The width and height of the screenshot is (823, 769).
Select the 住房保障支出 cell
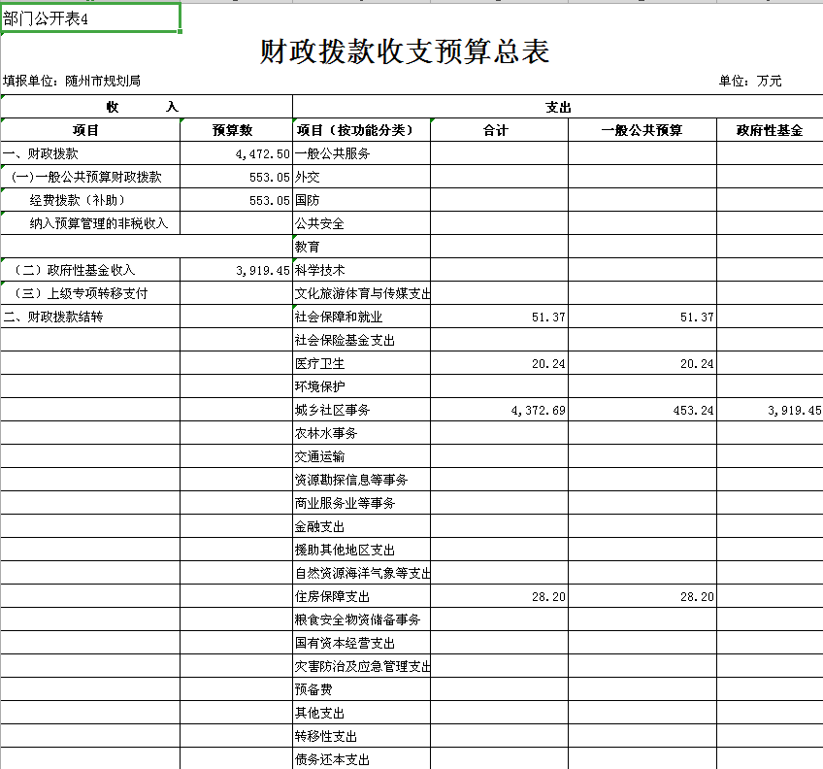[362, 595]
